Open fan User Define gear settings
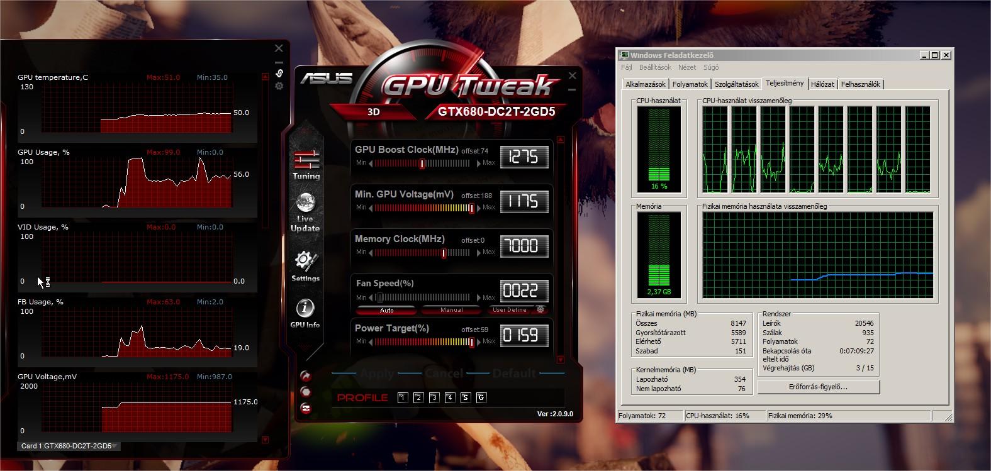The height and width of the screenshot is (471, 991). (x=540, y=309)
